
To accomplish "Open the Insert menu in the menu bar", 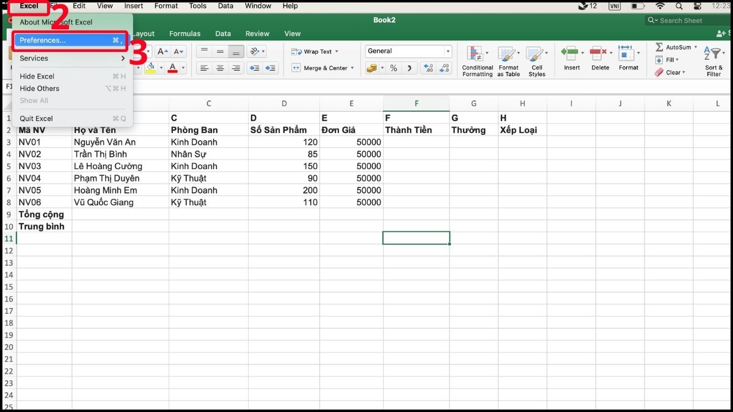I will click(x=134, y=6).
